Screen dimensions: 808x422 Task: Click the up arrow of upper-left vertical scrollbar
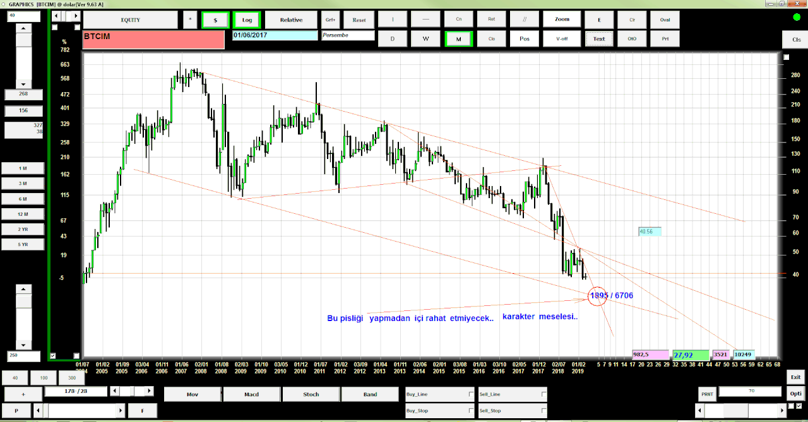pyautogui.click(x=23, y=28)
